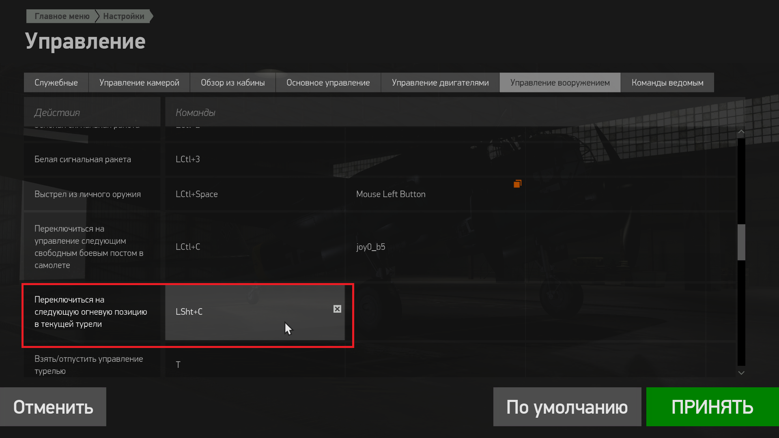The width and height of the screenshot is (779, 438).
Task: Edit the joy0_b5 joystick binding
Action: coord(435,247)
